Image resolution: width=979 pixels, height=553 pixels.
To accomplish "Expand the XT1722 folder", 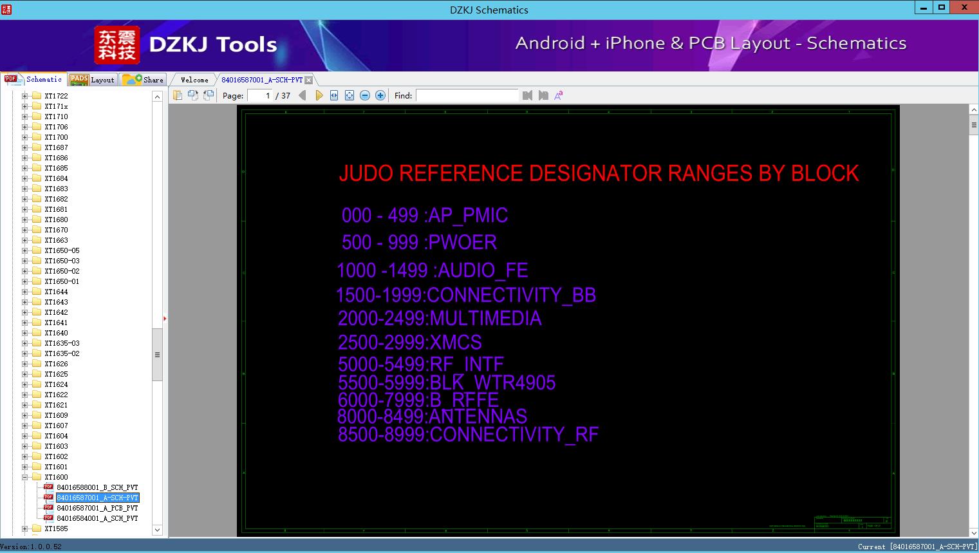I will click(x=25, y=96).
